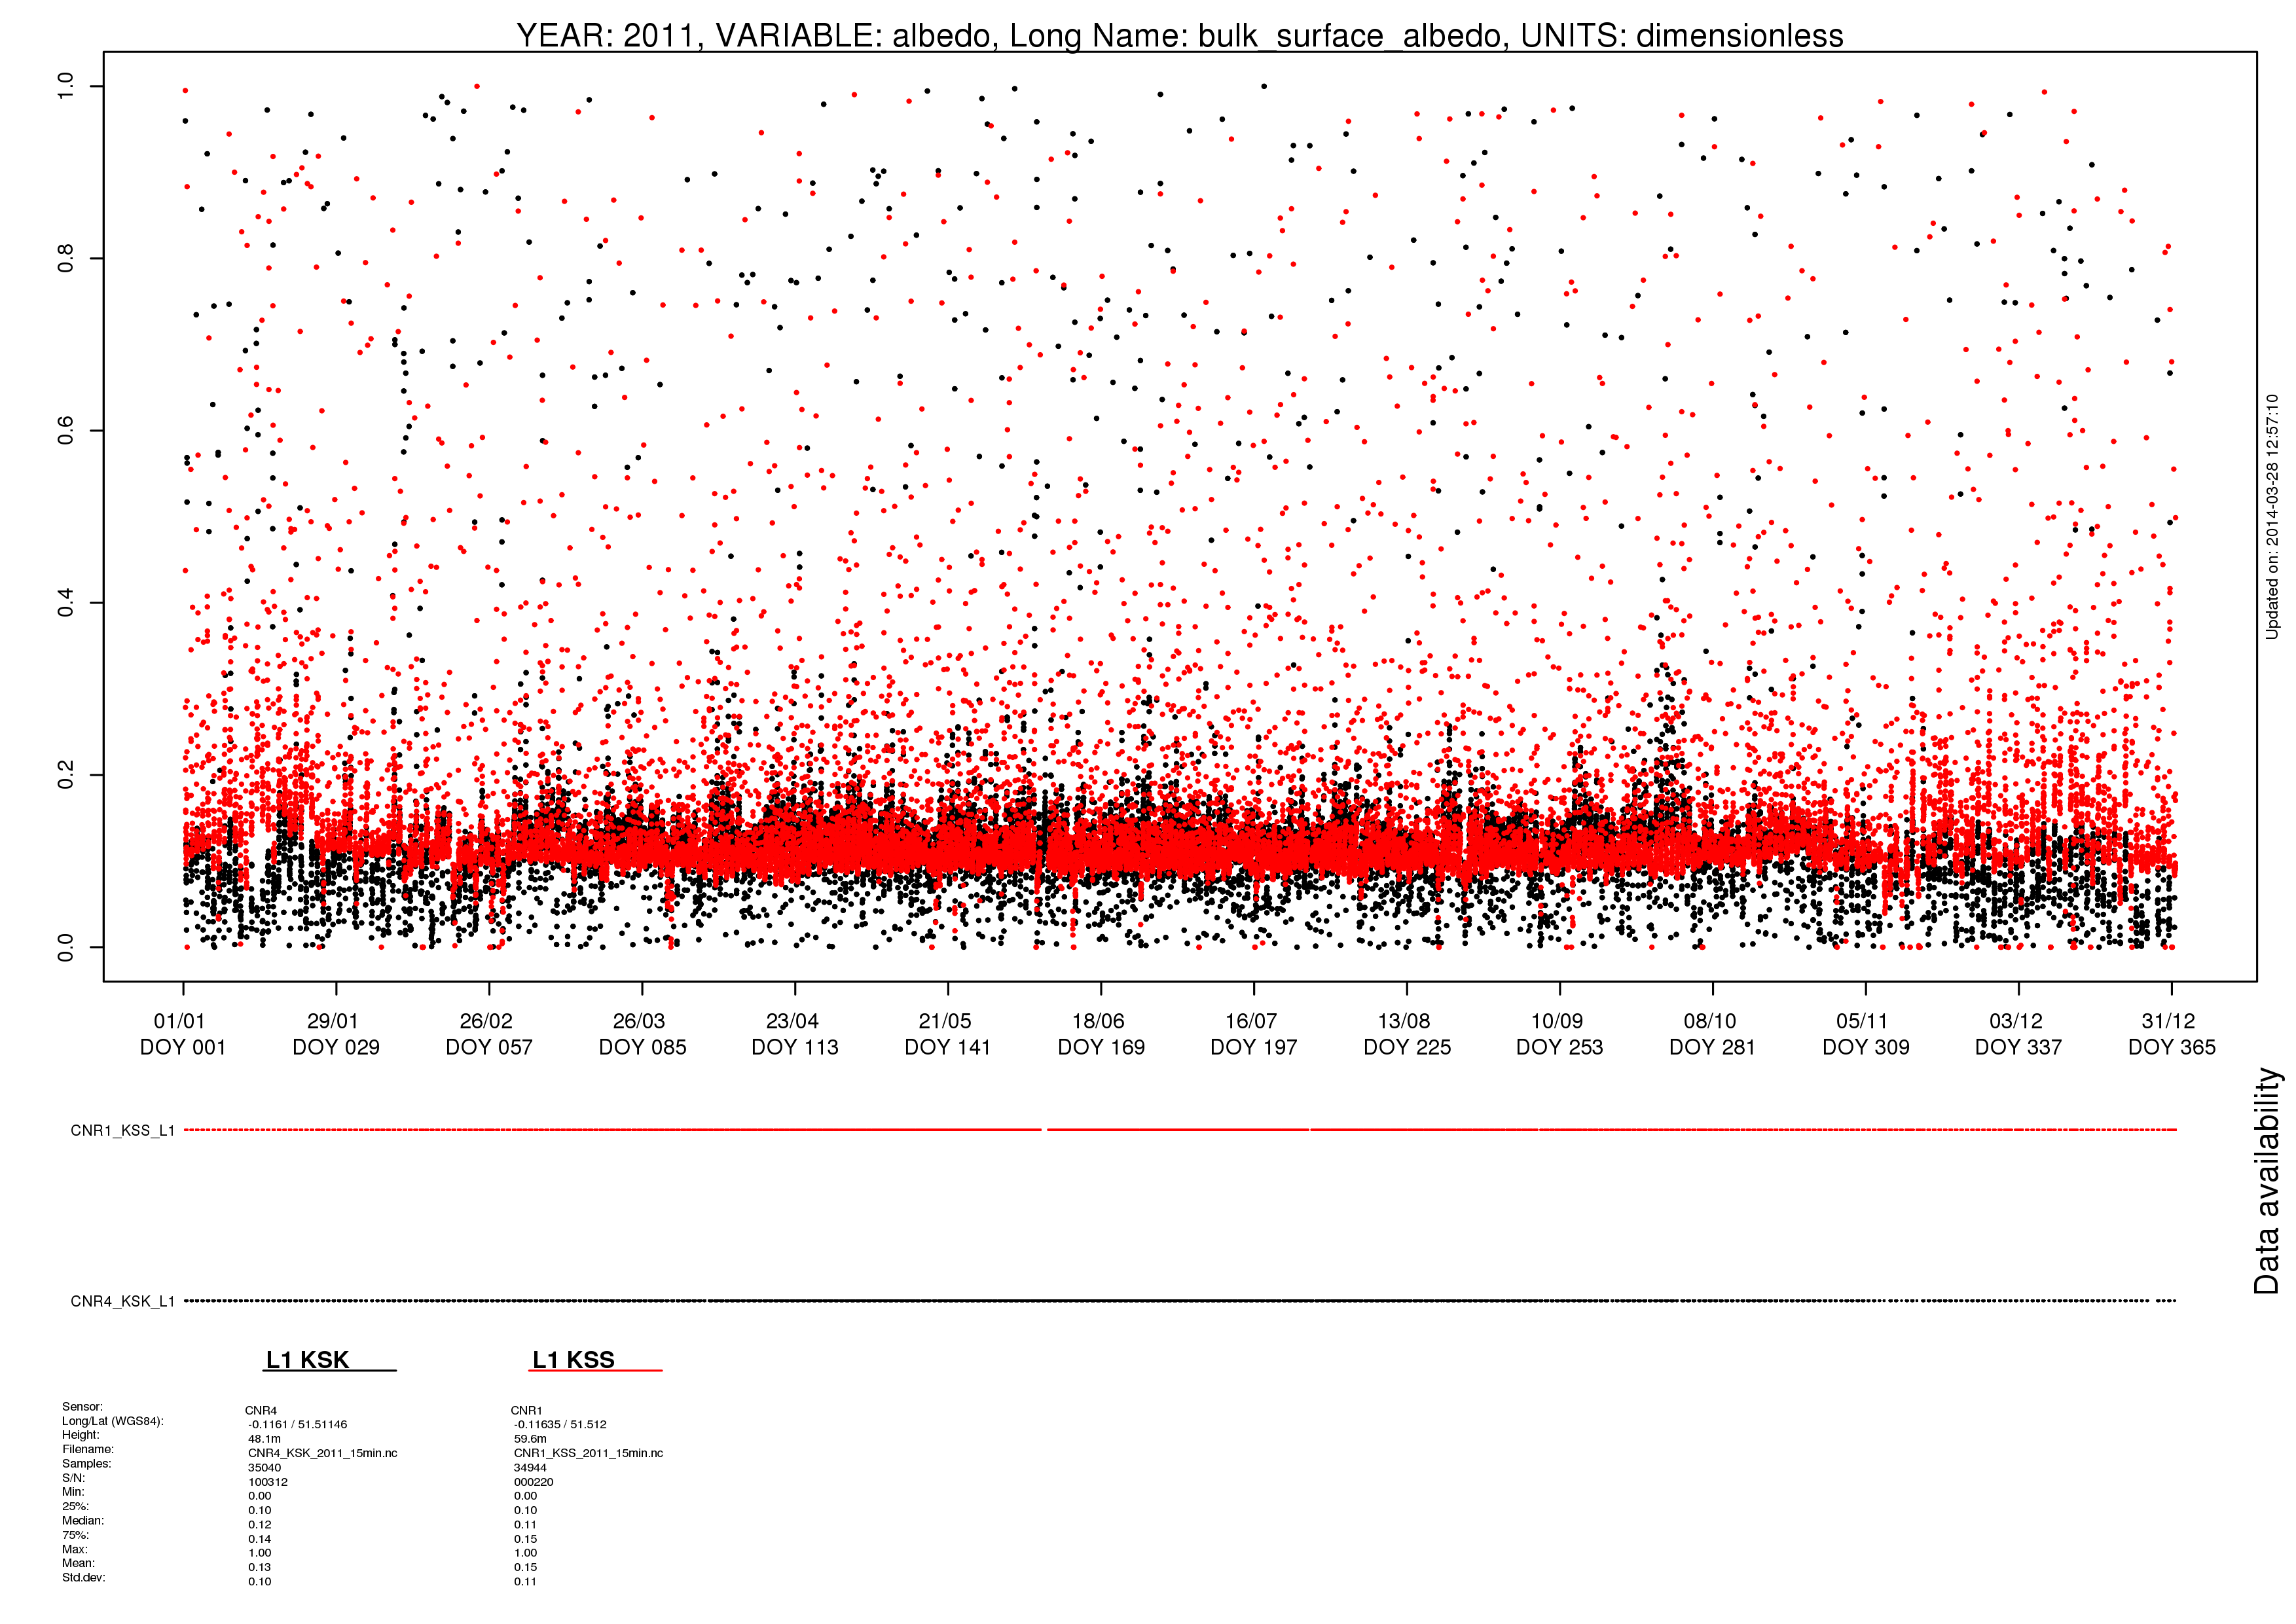The image size is (2296, 1624).
Task: Click the x-axis date label "01/01"
Action: 179,1021
